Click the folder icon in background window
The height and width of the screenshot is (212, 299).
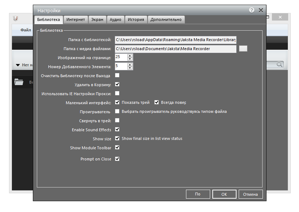click(19, 82)
